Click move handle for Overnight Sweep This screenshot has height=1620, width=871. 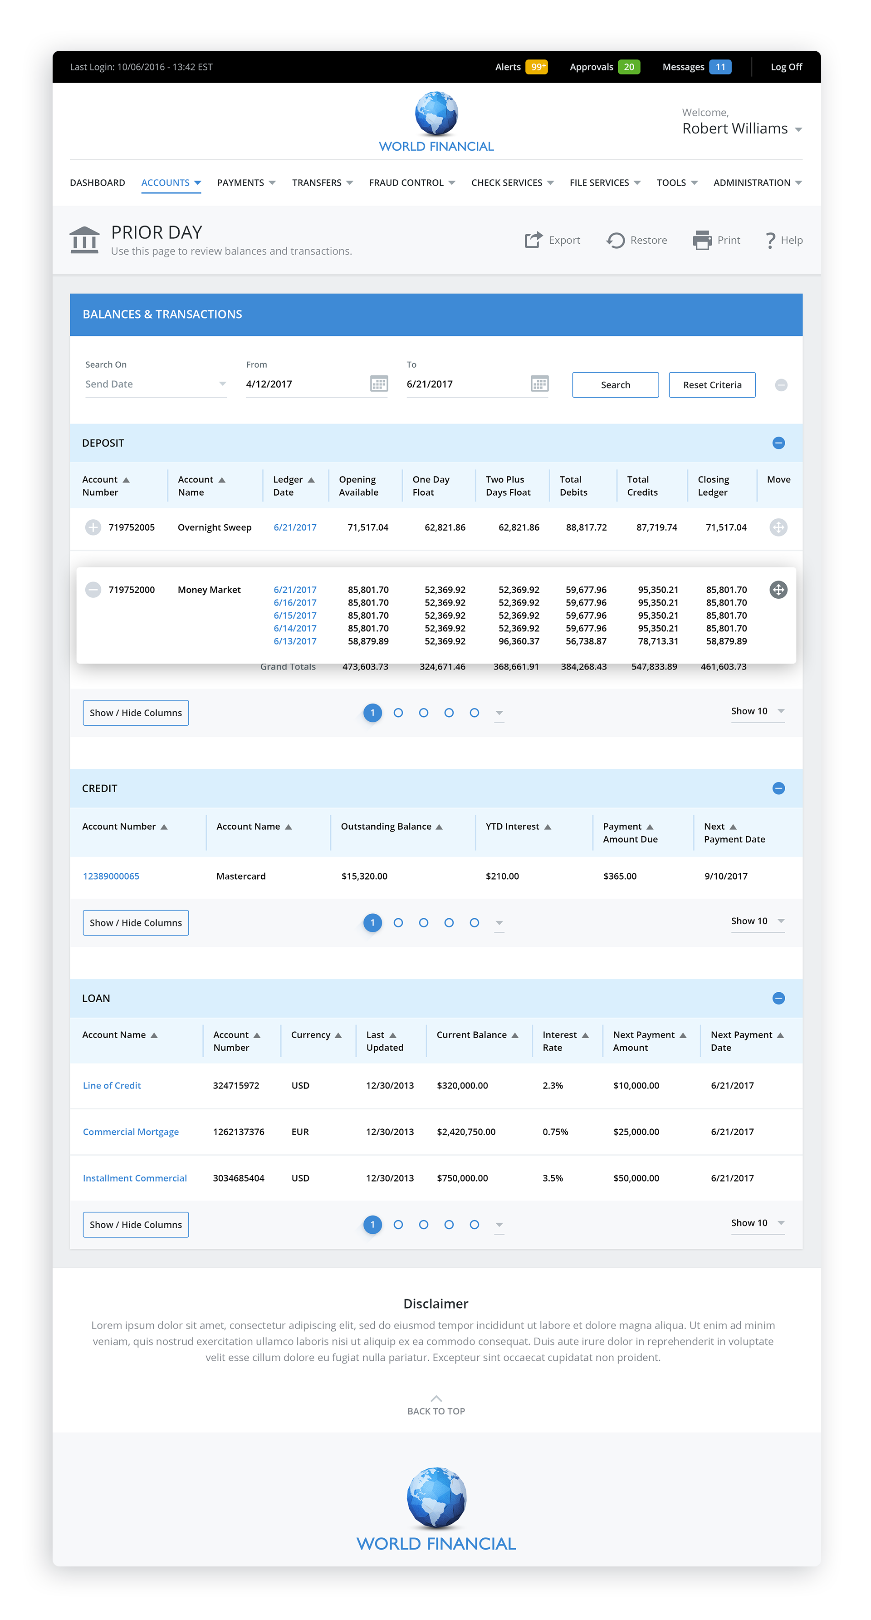pos(778,527)
